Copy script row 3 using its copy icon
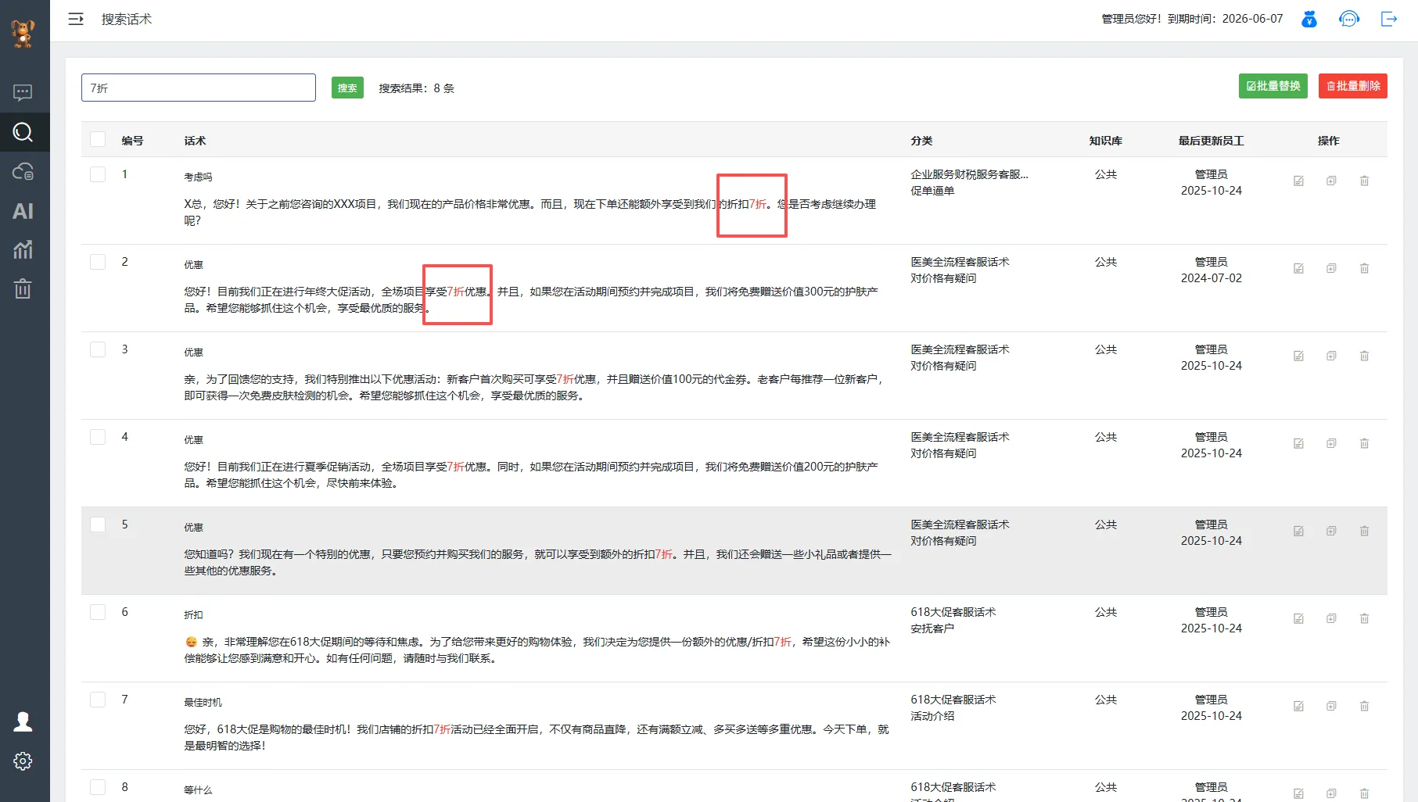This screenshot has width=1418, height=802. (1331, 356)
